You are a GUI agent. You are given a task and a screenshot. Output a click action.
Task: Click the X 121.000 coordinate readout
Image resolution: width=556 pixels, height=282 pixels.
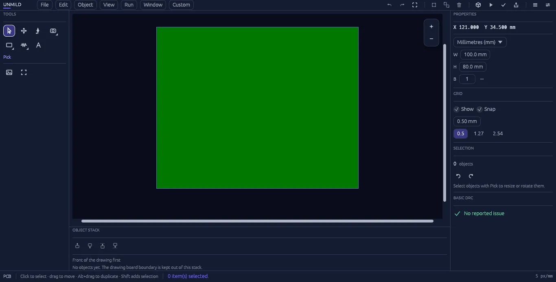[x=466, y=27]
